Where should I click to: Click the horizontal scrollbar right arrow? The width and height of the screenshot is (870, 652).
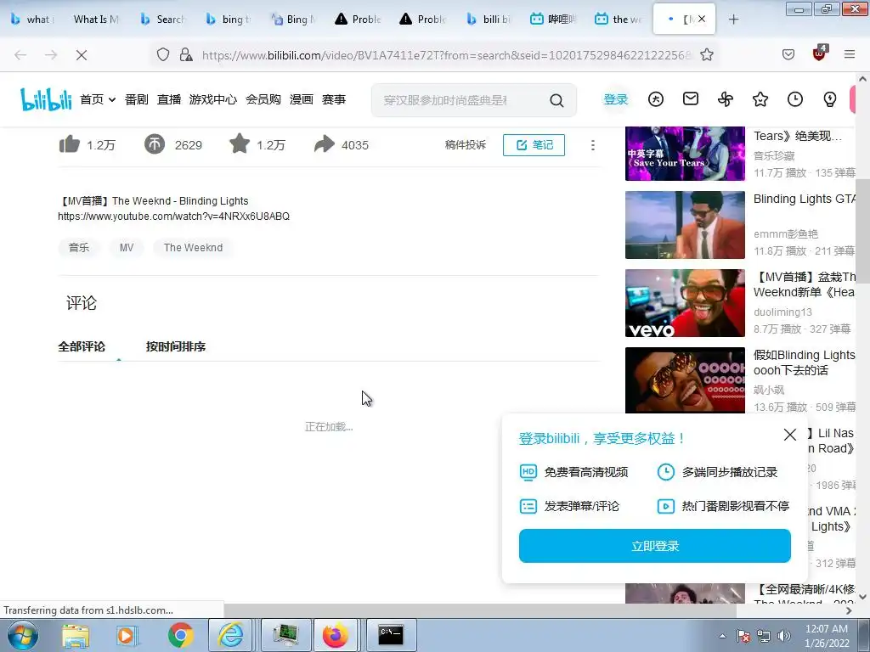(x=849, y=610)
